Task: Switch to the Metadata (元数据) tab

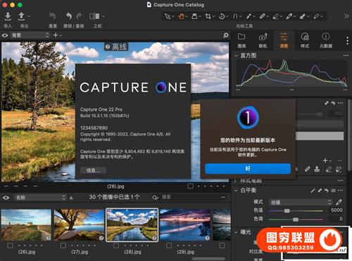Action: coord(326,40)
